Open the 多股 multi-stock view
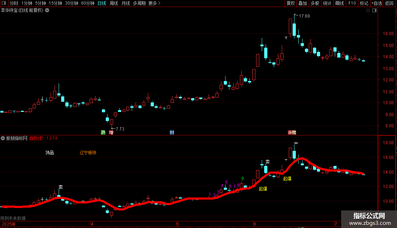Image resolution: width=397 pixels, height=228 pixels. (315, 3)
